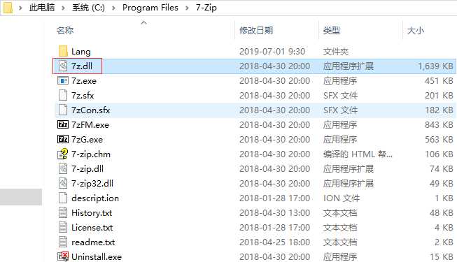The width and height of the screenshot is (457, 262).
Task: Click the ION 文件 type cell
Action: click(342, 198)
